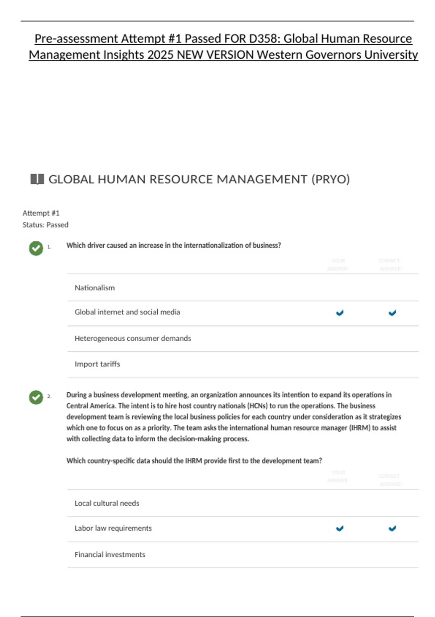Click the question asking which country-specific data
This screenshot has width=435, height=617.
[194, 461]
